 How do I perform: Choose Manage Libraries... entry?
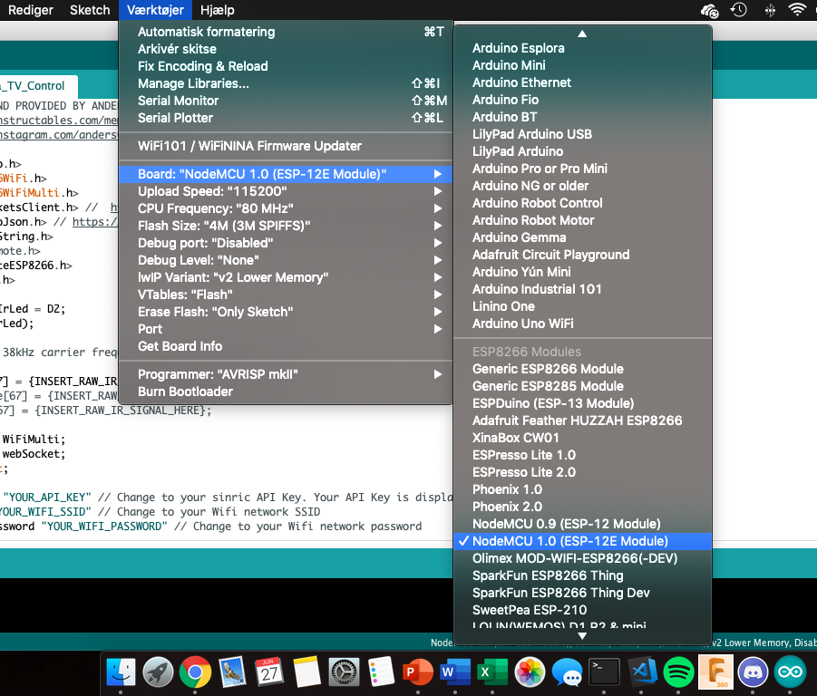click(286, 83)
